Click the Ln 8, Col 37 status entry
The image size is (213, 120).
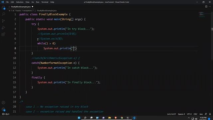tap(171, 114)
